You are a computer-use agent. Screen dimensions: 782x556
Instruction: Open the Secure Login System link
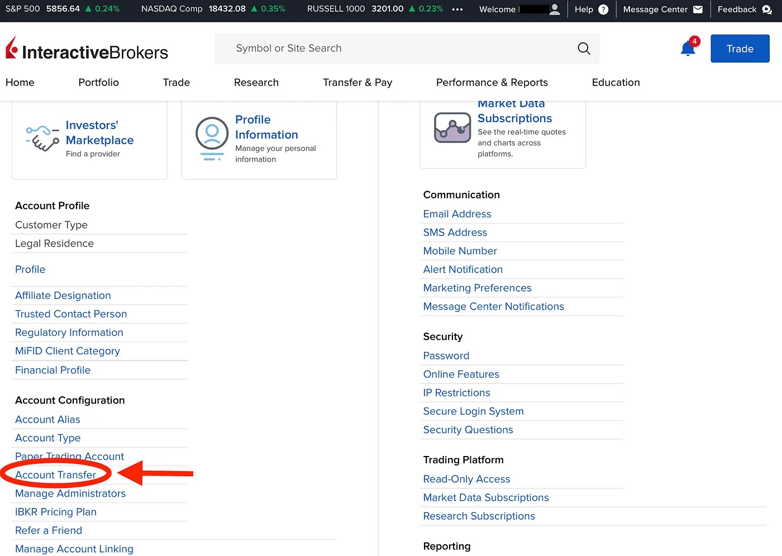coord(473,411)
